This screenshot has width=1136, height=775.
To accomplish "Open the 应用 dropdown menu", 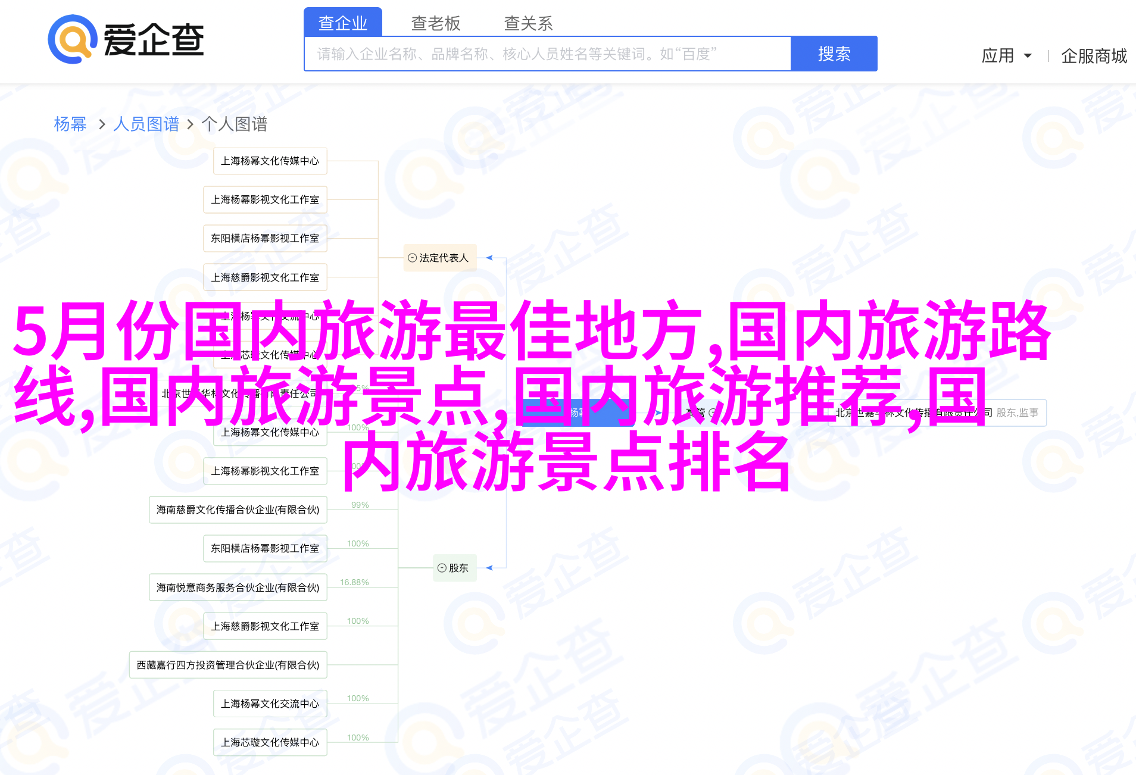I will coord(1006,56).
